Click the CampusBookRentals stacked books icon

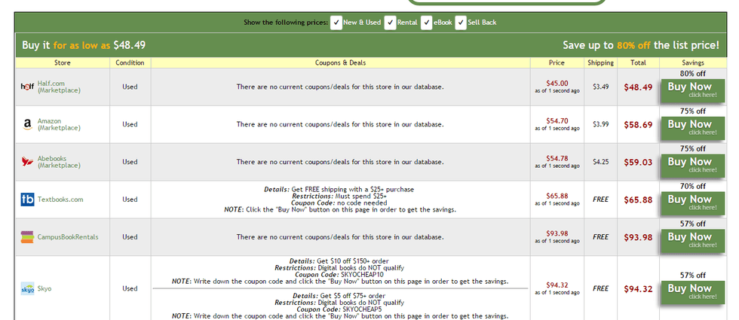point(27,237)
